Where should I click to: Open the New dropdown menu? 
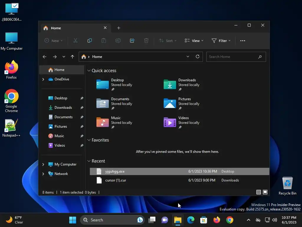(54, 41)
